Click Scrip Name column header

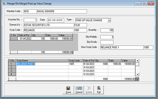click(42, 61)
